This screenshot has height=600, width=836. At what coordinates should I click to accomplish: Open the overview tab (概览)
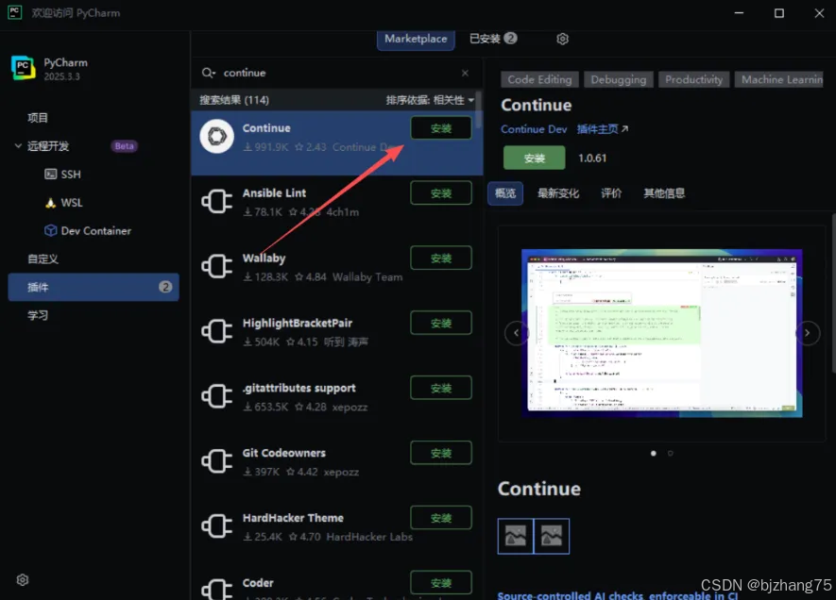(504, 193)
